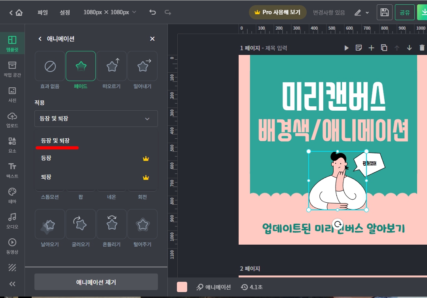427x298 pixels.
Task: Open the 파일 menu
Action: (x=42, y=12)
